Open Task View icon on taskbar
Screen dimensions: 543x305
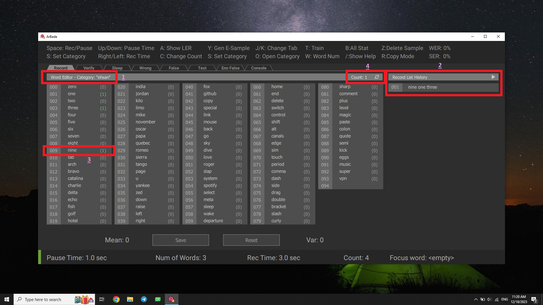pos(102,299)
